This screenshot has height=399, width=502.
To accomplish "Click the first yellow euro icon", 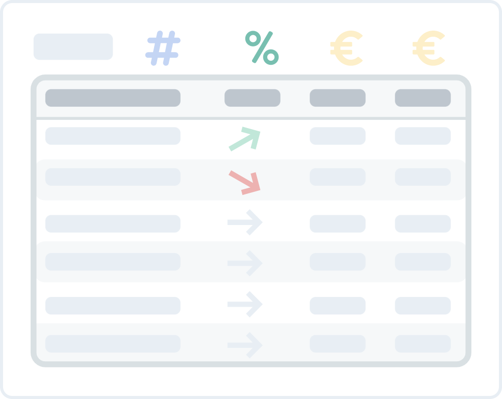I will pyautogui.click(x=346, y=48).
